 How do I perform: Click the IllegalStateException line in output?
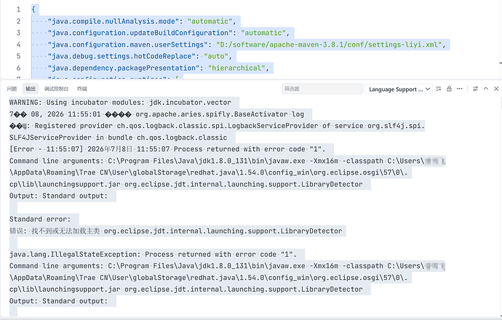pyautogui.click(x=153, y=255)
